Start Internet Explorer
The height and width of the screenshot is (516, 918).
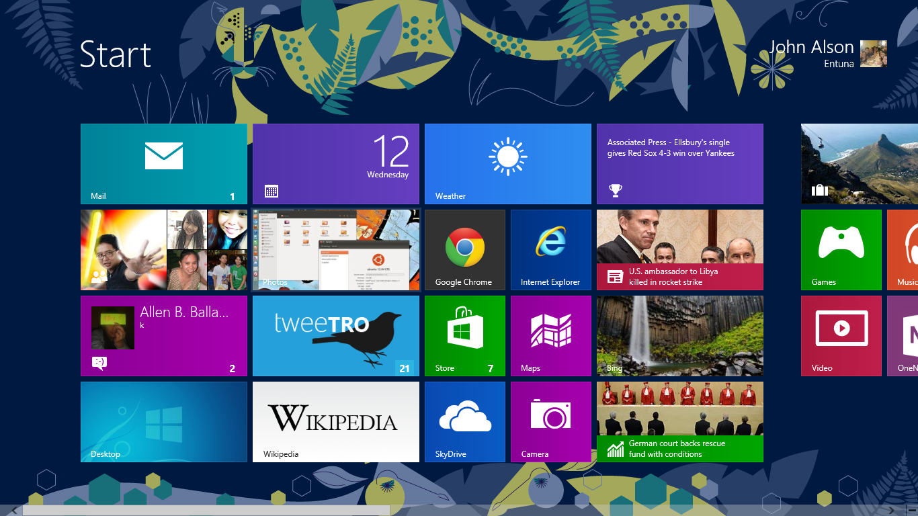(550, 249)
